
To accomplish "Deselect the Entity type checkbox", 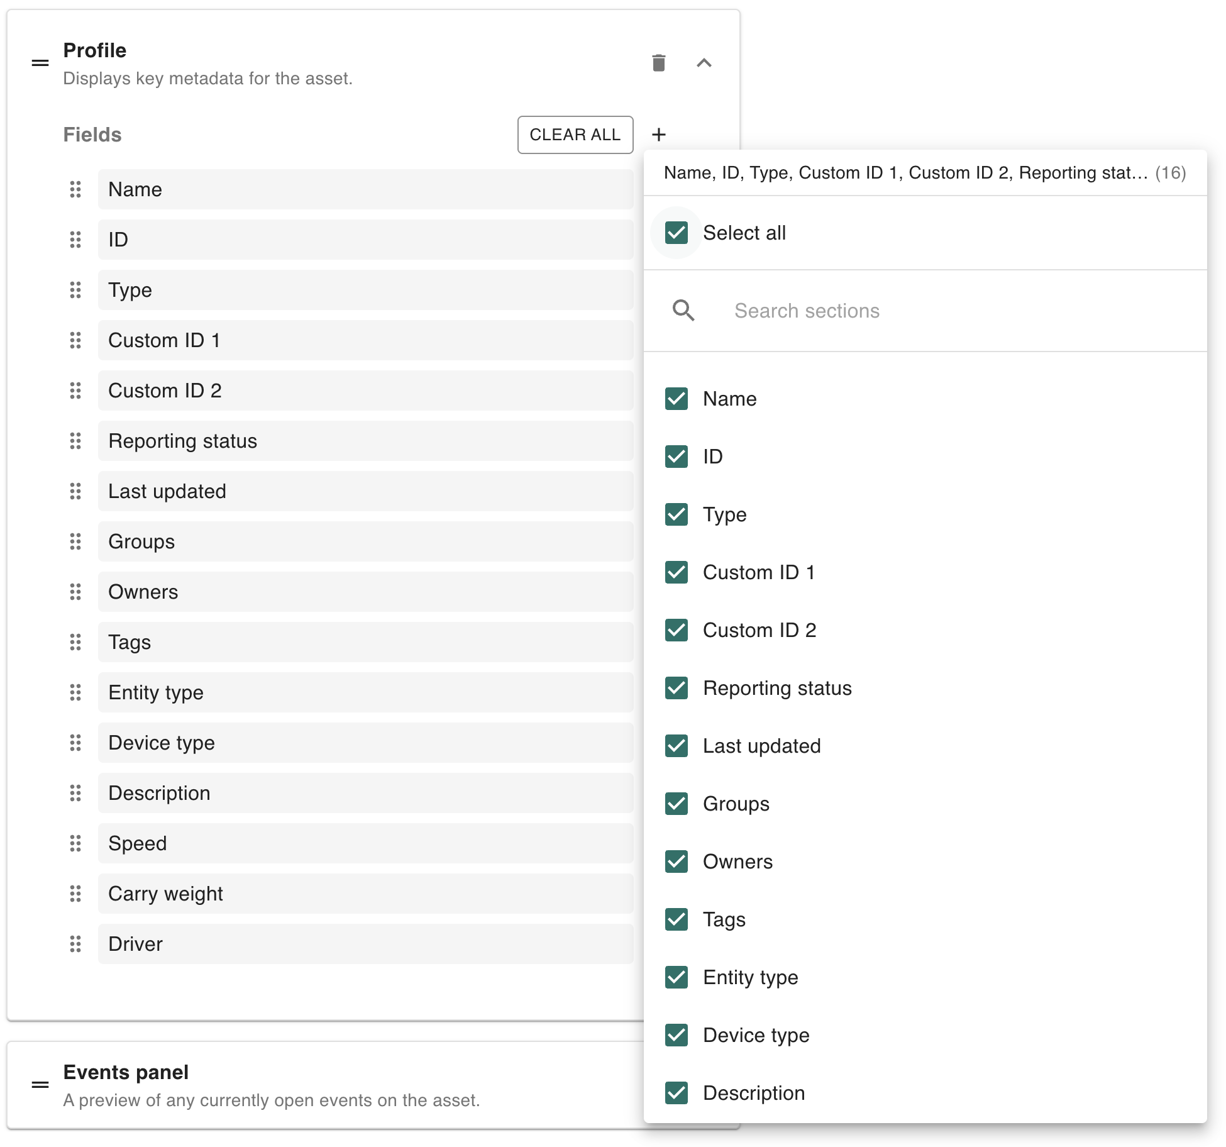I will [677, 977].
